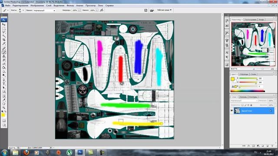This screenshot has width=278, height=156.
Task: Switch to the Каналы tab
Action: (x=243, y=97)
